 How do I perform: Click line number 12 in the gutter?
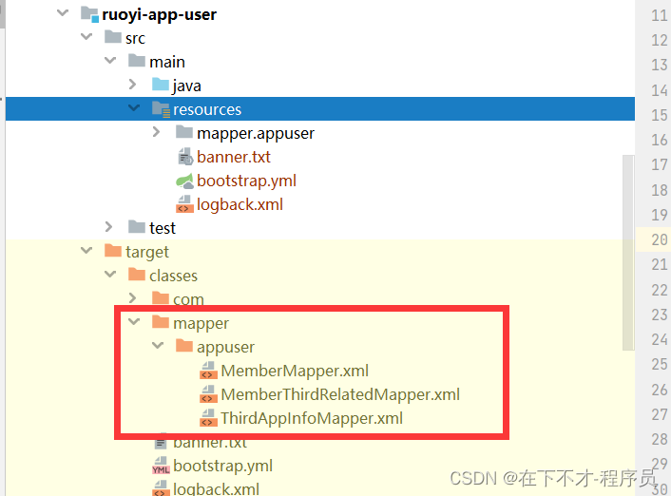(x=659, y=40)
